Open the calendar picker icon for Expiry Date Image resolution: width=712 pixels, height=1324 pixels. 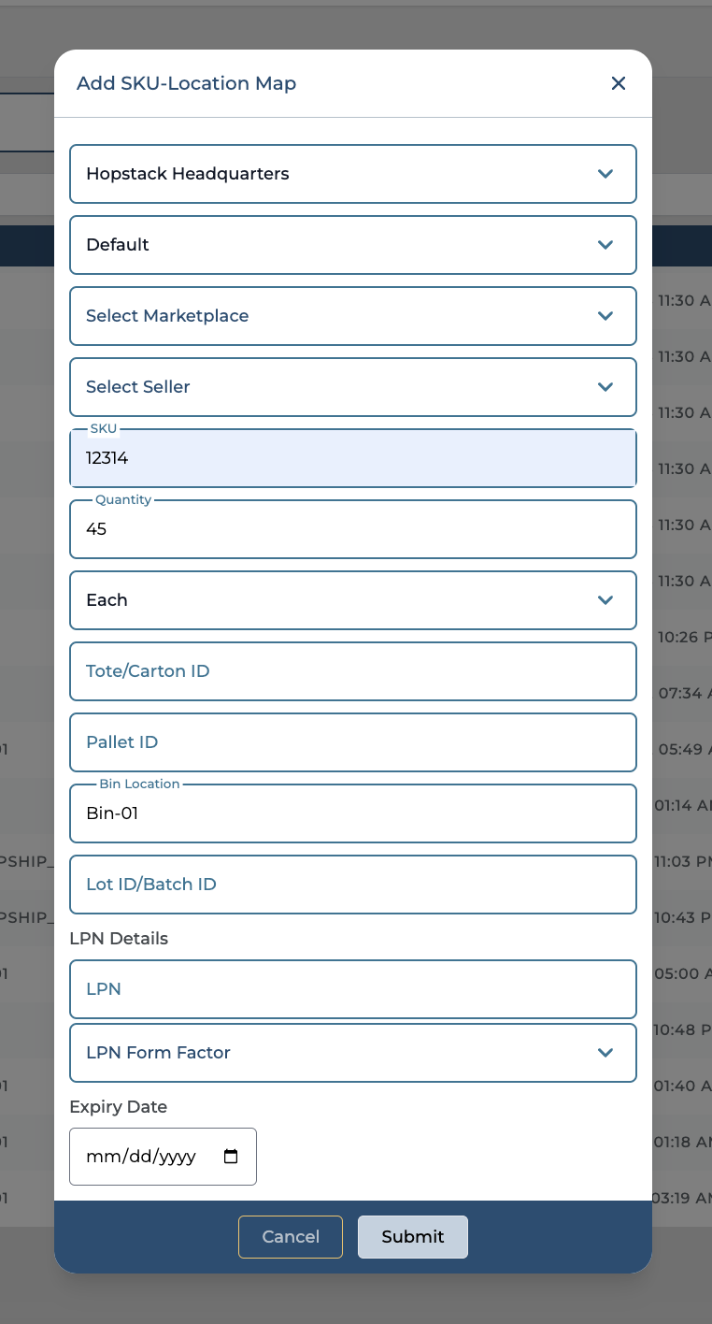click(231, 1157)
